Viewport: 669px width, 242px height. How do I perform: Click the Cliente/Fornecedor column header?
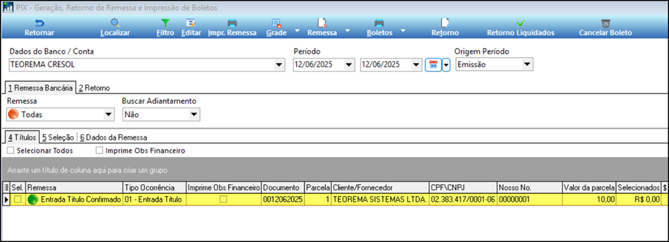(380, 187)
